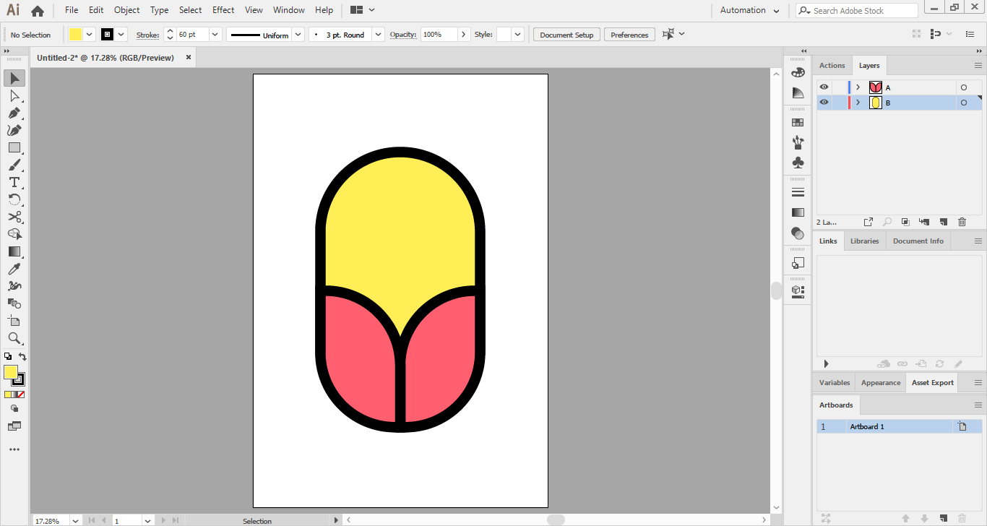
Task: Select the Shape Builder tool
Action: coord(14,234)
